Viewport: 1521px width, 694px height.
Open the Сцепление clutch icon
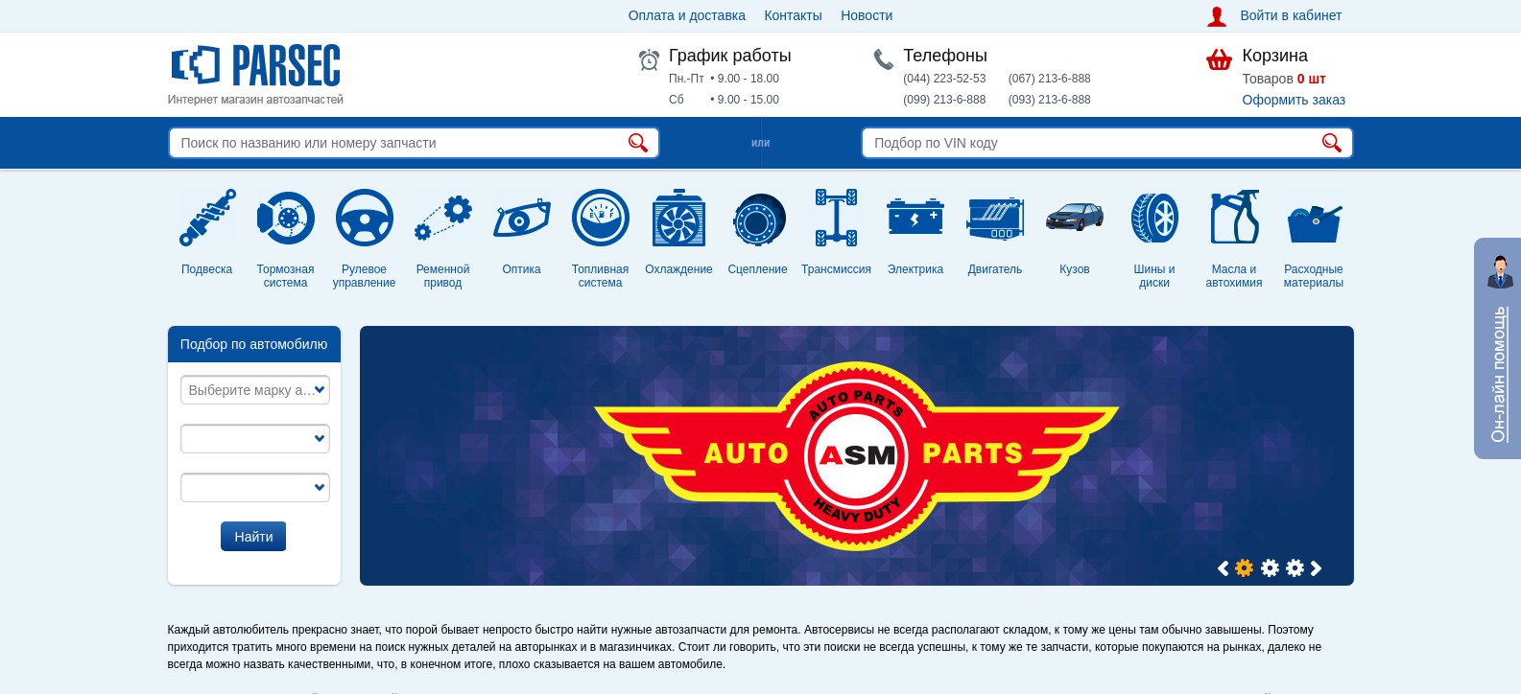758,220
